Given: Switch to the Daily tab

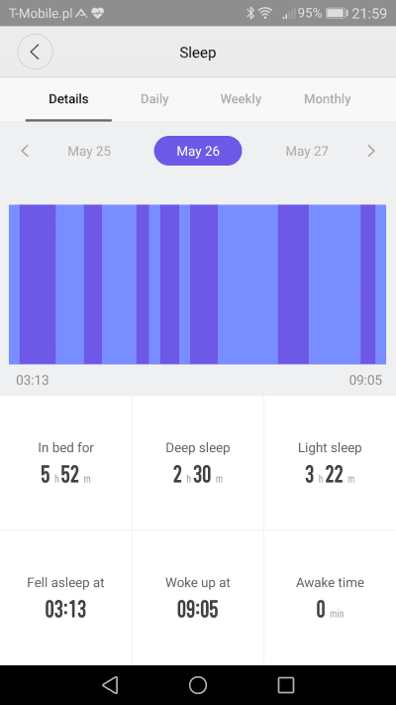Looking at the screenshot, I should coord(154,99).
